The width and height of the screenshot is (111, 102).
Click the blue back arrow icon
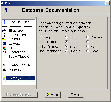click(5, 10)
